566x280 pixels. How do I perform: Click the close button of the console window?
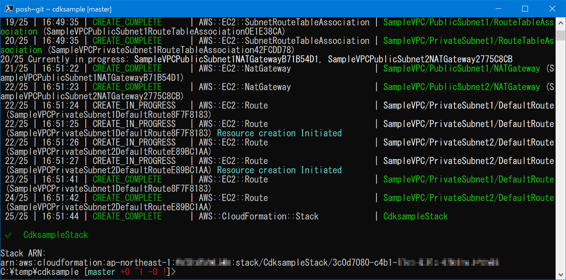click(x=552, y=8)
